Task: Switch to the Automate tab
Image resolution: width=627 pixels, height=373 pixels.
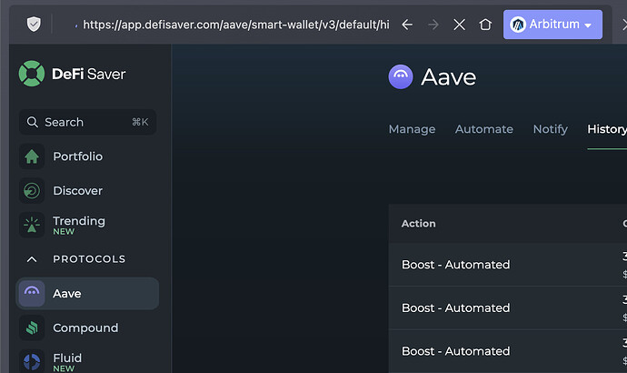Action: (484, 129)
